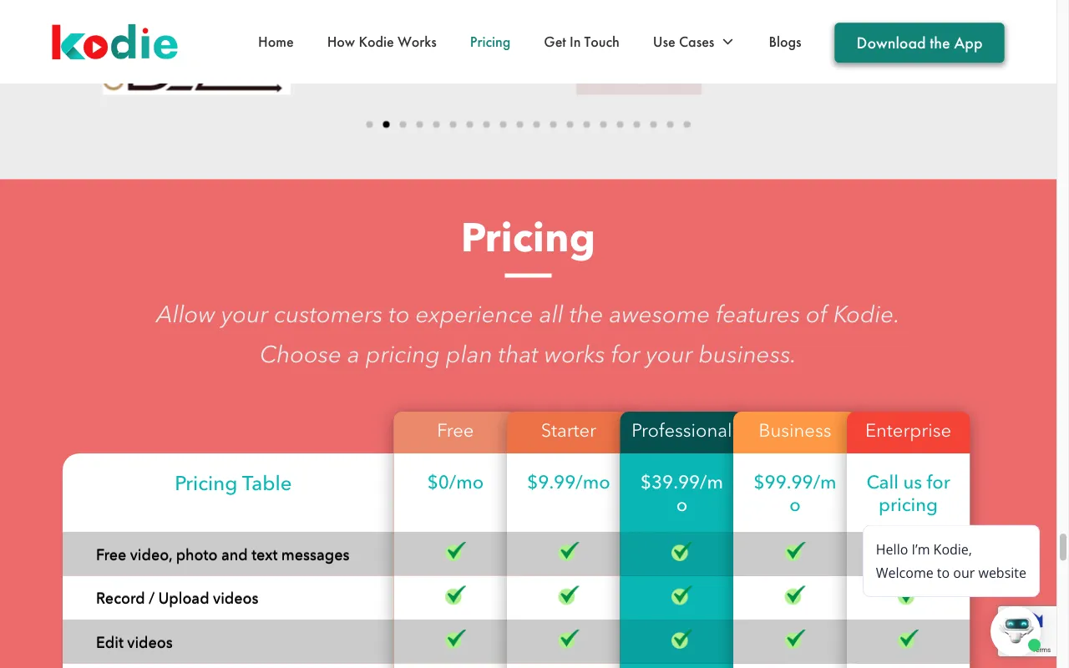
Task: Click Starter checkmark for Edit videos
Action: 569,640
